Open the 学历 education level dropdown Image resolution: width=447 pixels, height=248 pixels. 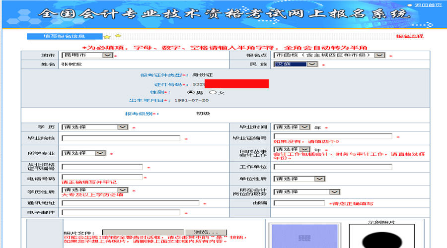pos(123,127)
